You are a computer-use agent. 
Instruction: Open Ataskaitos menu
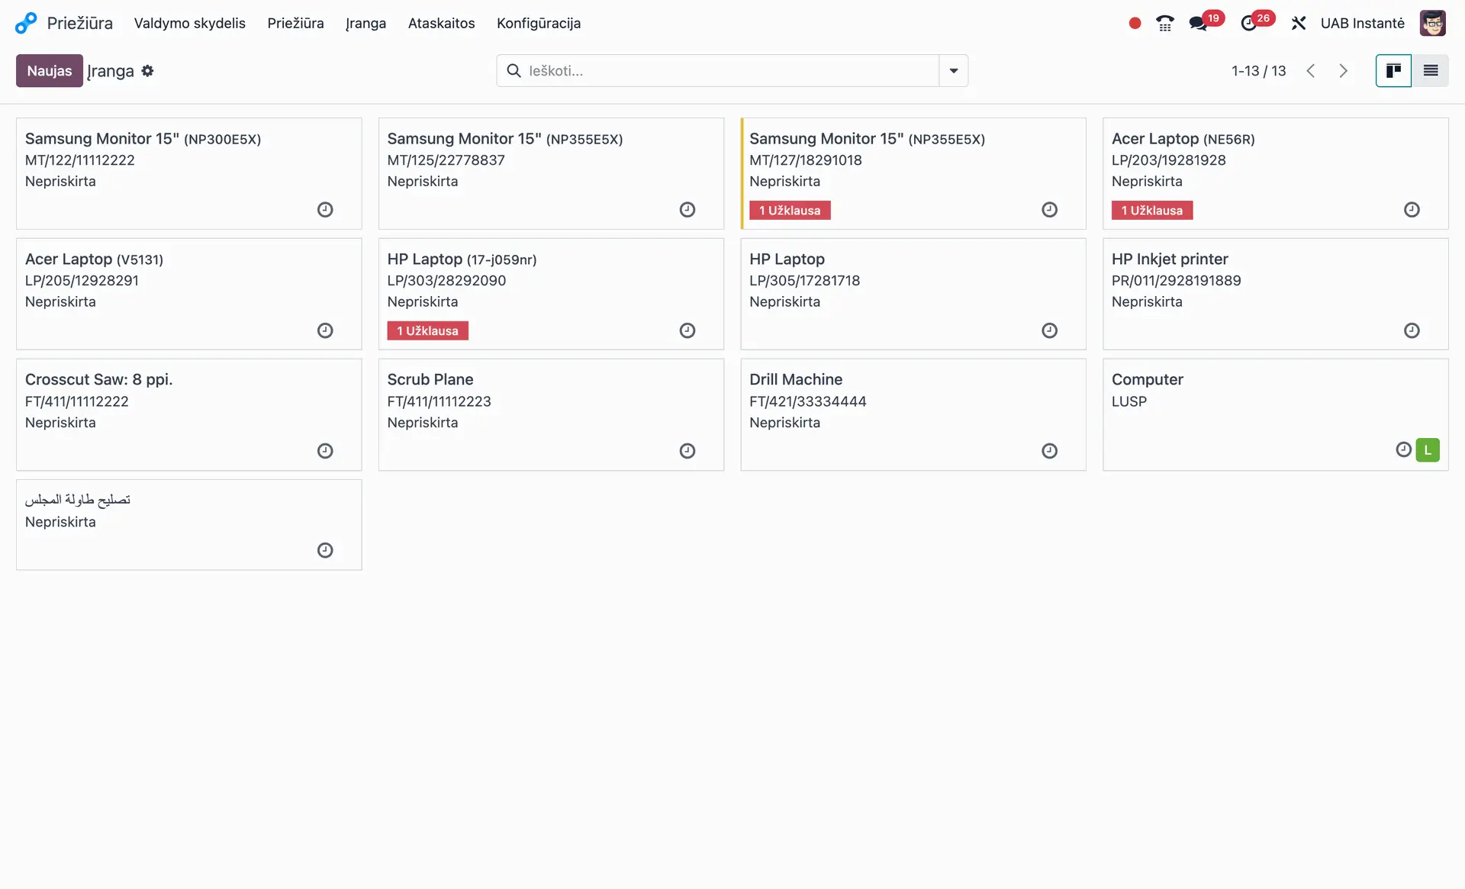441,24
